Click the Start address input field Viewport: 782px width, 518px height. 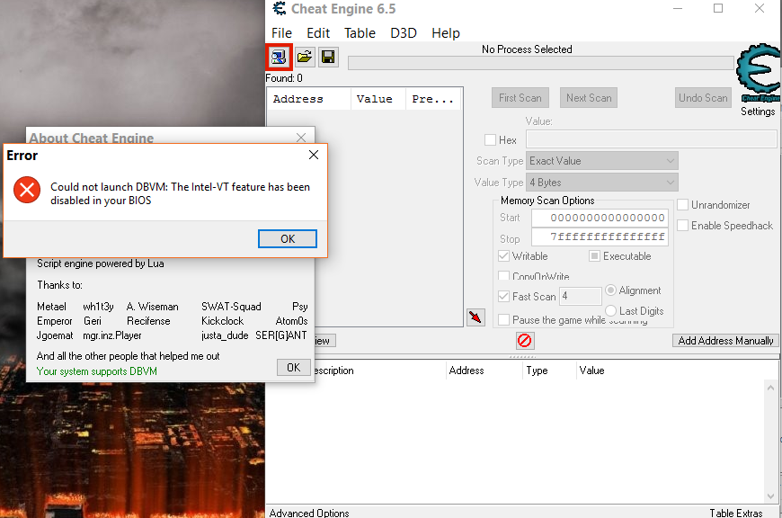tap(600, 218)
